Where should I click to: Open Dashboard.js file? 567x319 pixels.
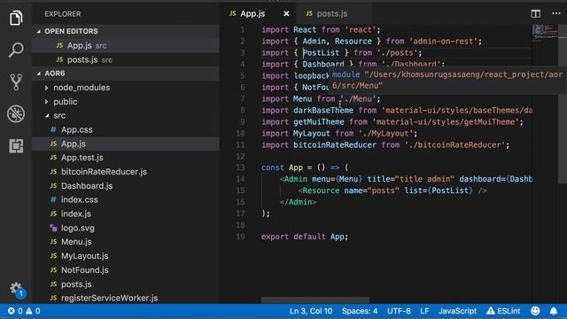tap(87, 186)
